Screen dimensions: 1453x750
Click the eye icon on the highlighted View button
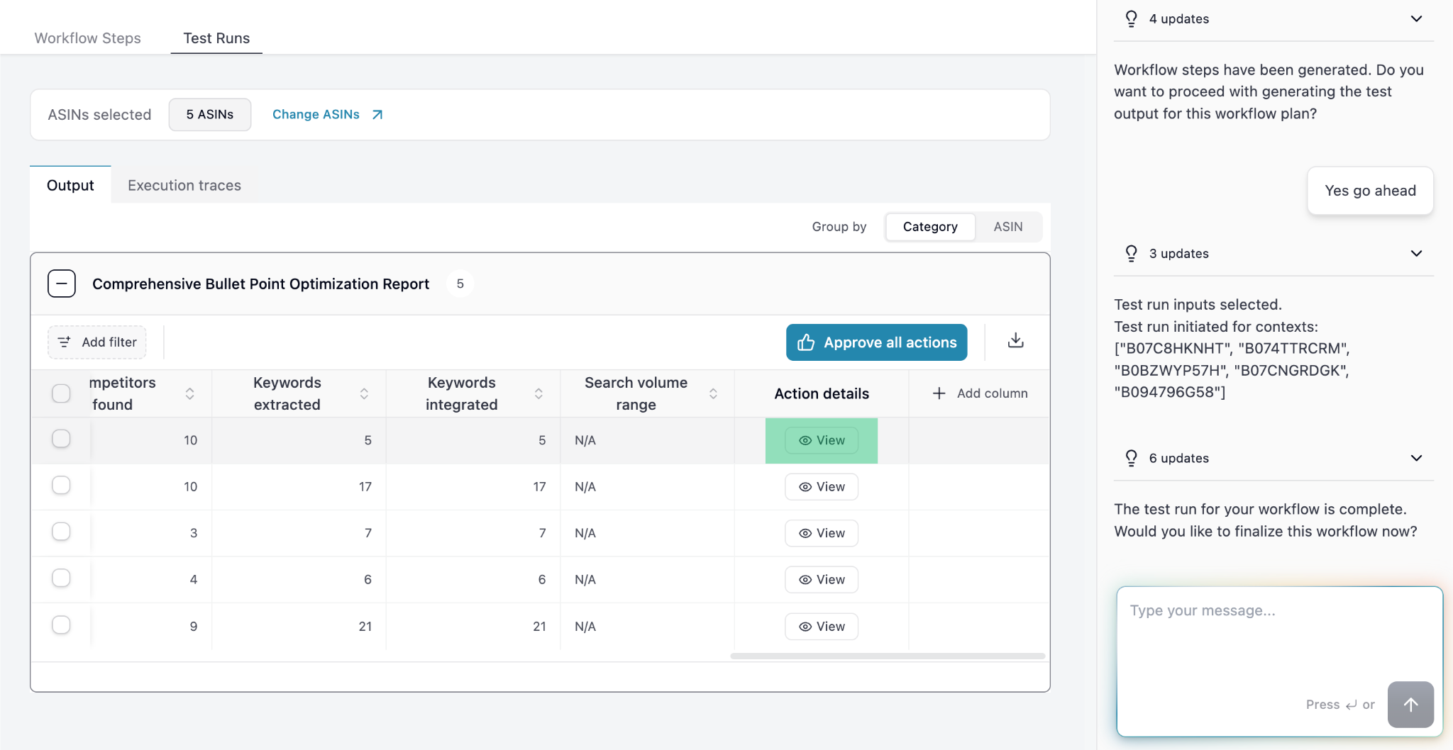pos(805,440)
